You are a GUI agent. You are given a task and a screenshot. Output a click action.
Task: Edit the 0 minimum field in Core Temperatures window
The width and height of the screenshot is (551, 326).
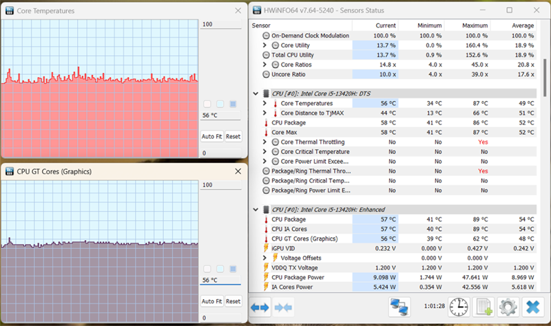[220, 153]
